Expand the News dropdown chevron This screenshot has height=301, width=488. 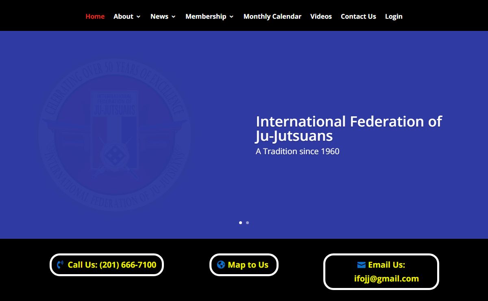pyautogui.click(x=173, y=17)
